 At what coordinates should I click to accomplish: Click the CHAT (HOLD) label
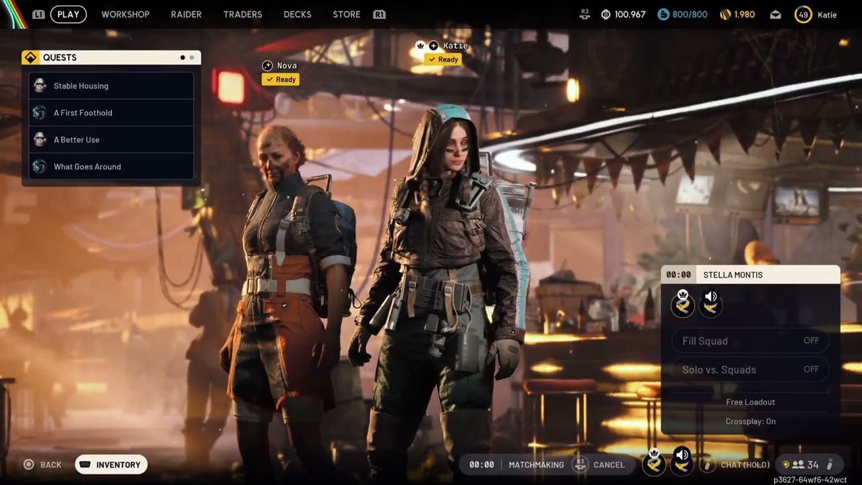click(x=745, y=465)
